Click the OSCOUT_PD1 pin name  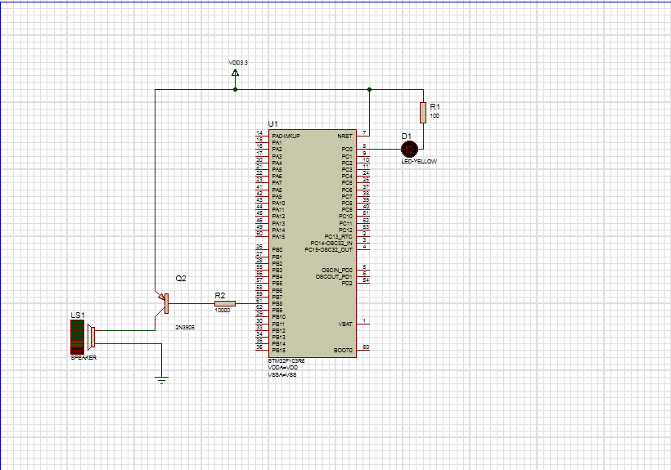[x=334, y=276]
